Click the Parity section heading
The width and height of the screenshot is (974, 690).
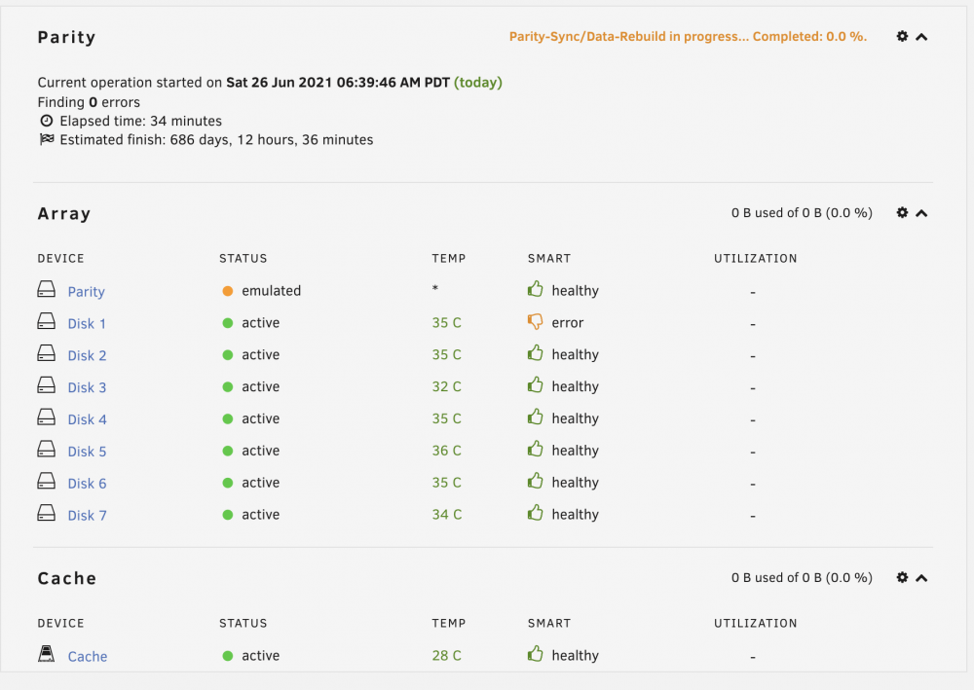(x=66, y=37)
